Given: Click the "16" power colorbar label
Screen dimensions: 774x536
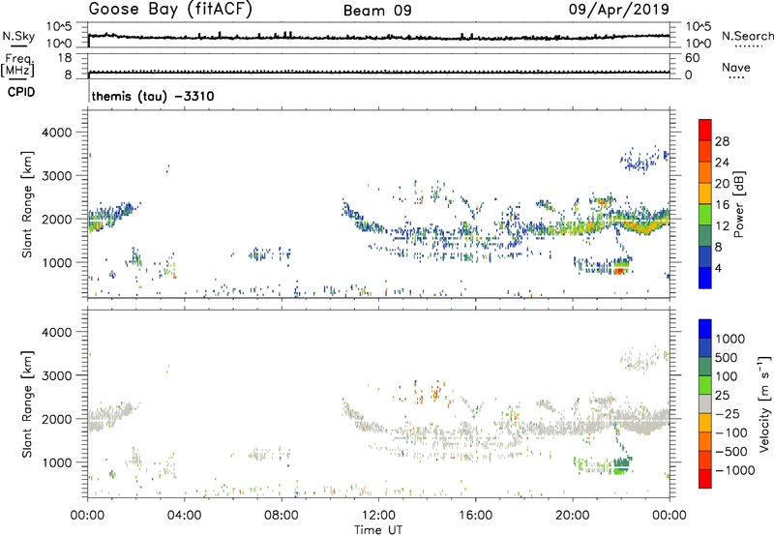Looking at the screenshot, I should tap(722, 205).
